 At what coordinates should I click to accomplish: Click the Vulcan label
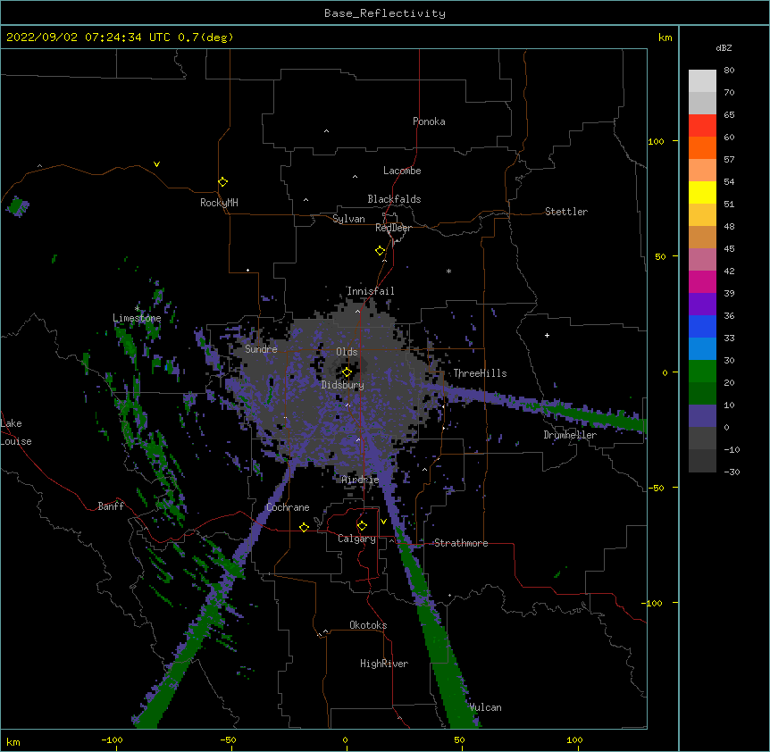[x=485, y=707]
